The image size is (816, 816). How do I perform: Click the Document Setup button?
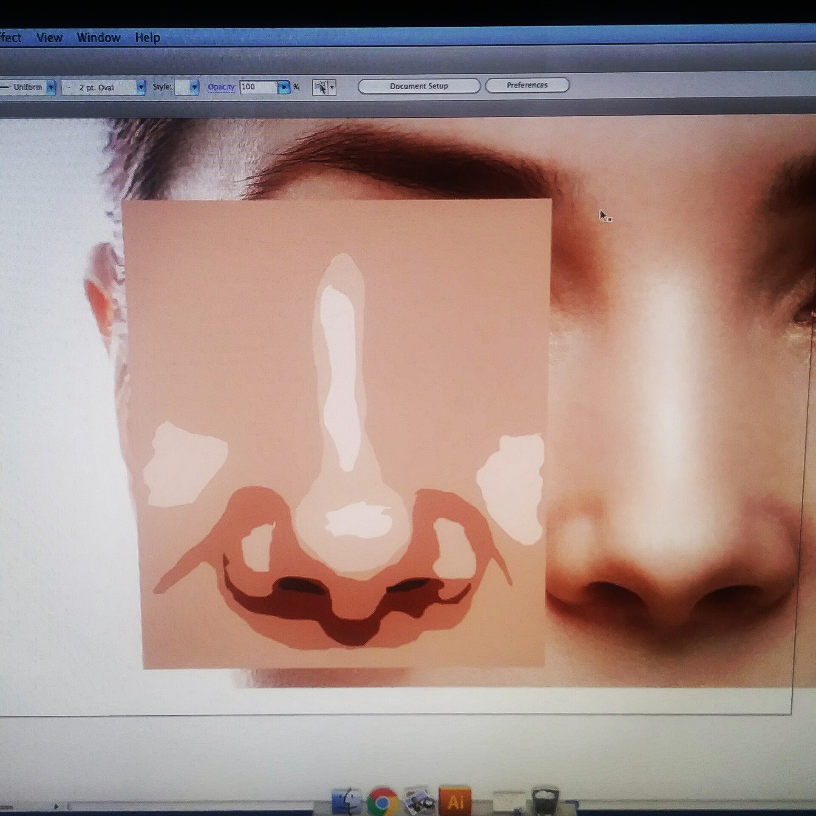tap(419, 86)
